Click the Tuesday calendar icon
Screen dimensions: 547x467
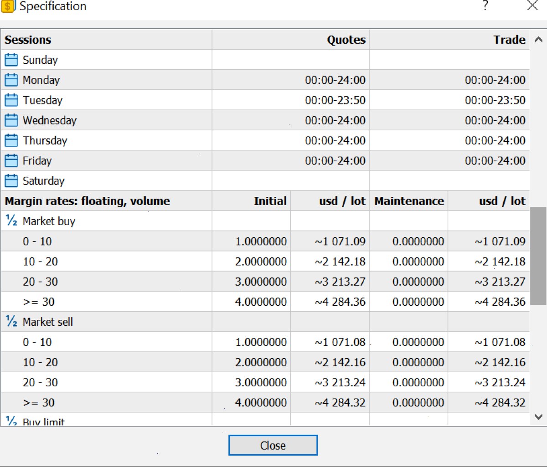(11, 100)
